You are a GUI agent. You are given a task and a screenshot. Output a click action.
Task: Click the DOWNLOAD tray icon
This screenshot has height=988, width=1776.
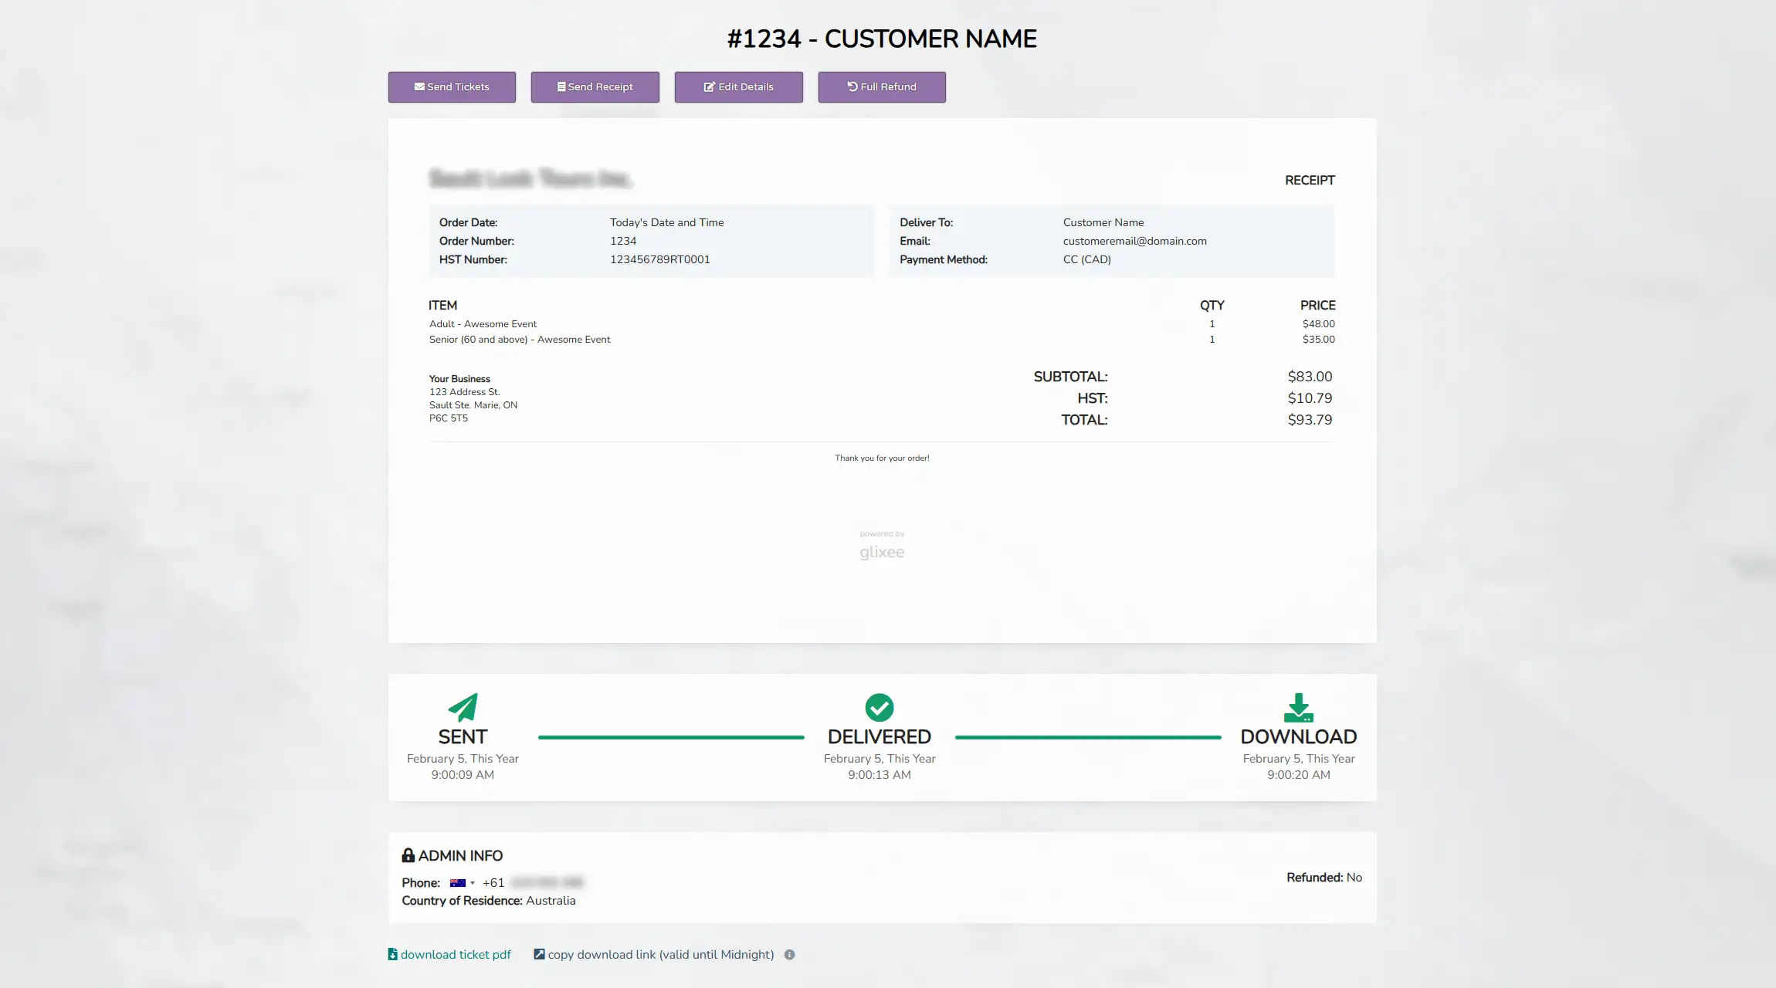[x=1299, y=707]
